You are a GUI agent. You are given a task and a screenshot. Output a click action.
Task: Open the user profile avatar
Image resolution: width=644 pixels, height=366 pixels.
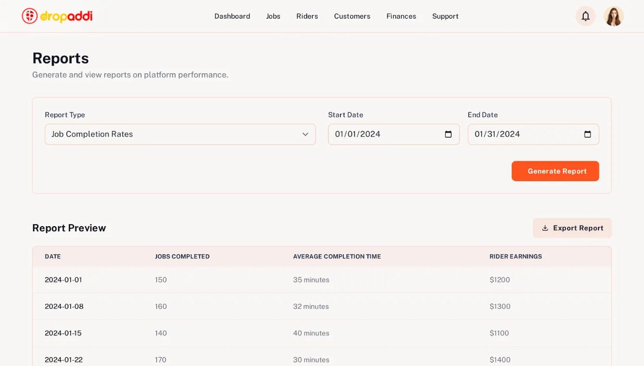(613, 16)
